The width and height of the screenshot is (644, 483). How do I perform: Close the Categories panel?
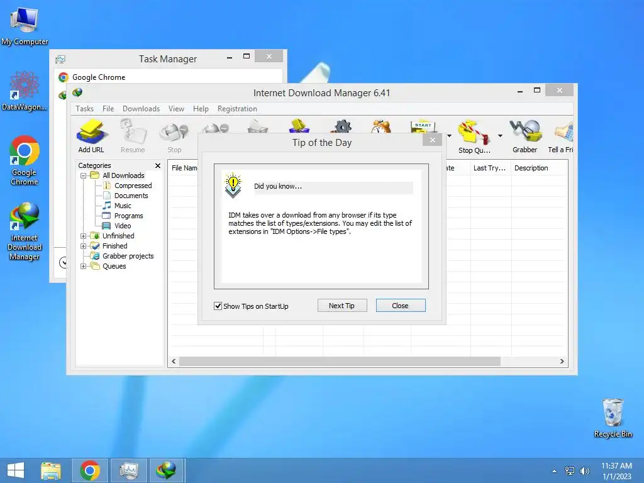point(158,165)
